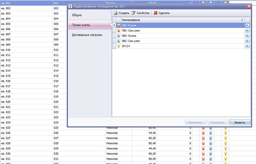Click number cell 018 in background table
Image resolution: width=256 pixels, height=164 pixels.
tap(56, 91)
